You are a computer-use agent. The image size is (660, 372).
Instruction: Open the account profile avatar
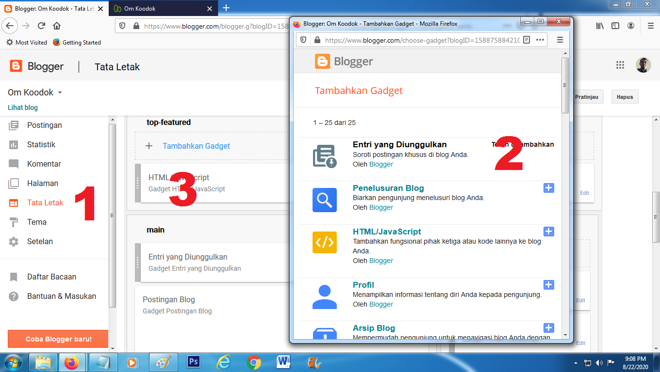click(643, 65)
